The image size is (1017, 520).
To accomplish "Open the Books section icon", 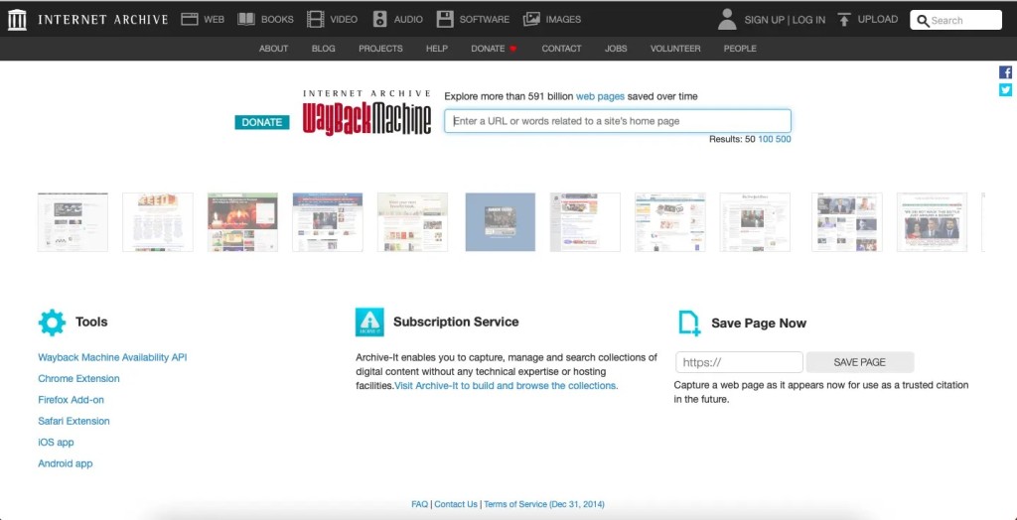I will click(246, 20).
